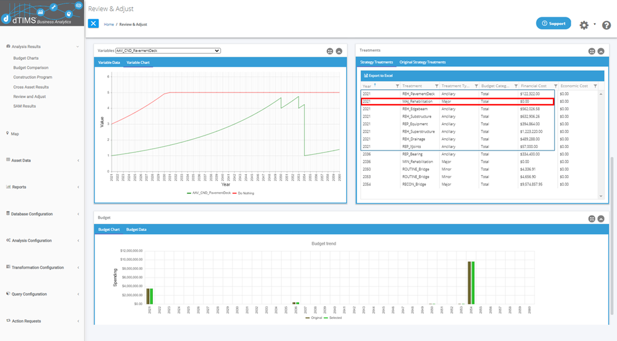The height and width of the screenshot is (341, 617).
Task: Maximize the Treatments panel
Action: click(x=592, y=51)
